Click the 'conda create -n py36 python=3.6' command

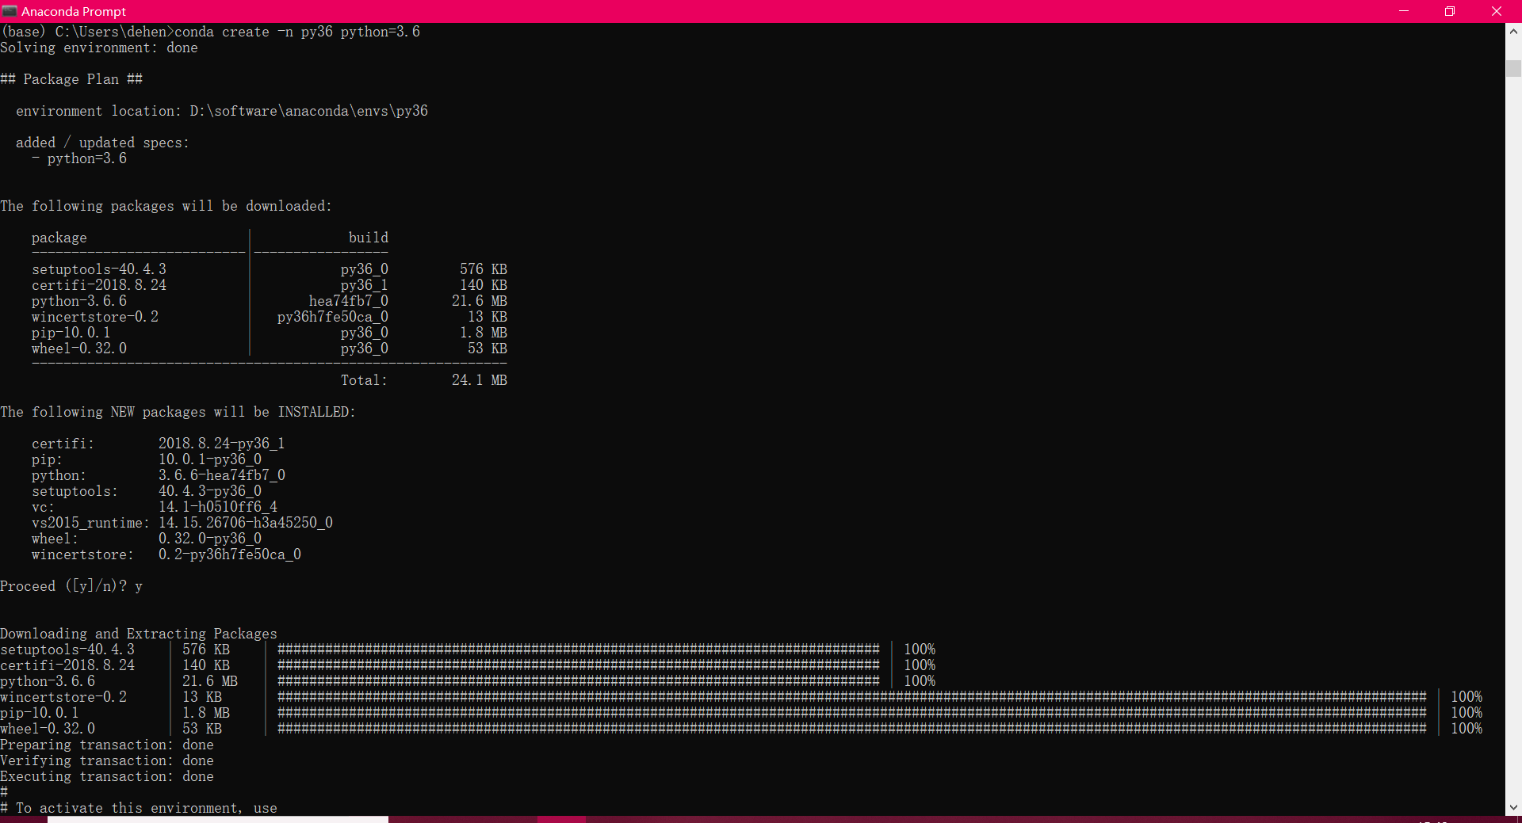tap(297, 32)
